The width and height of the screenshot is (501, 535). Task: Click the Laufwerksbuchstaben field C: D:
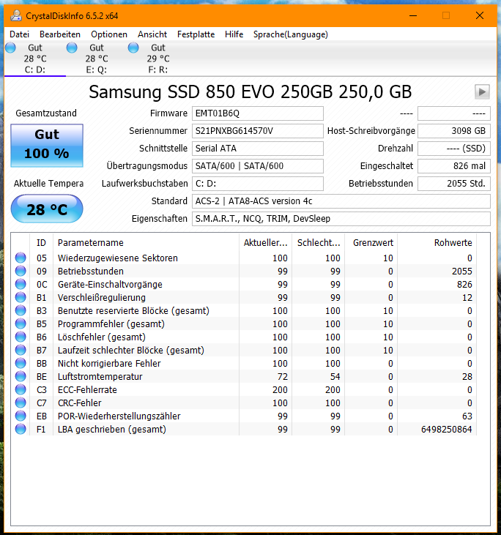click(x=258, y=184)
